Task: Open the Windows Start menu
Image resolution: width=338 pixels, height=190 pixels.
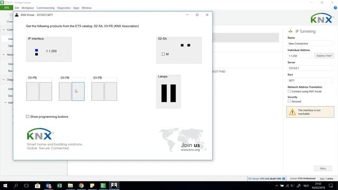Action: [5, 185]
